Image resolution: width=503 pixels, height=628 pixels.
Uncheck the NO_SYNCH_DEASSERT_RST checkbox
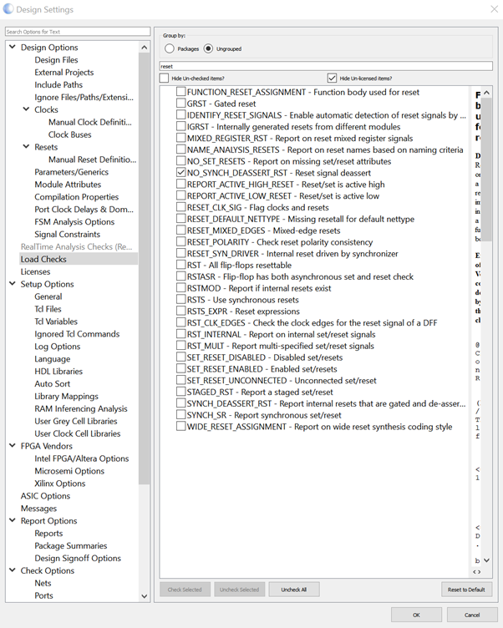coord(181,173)
